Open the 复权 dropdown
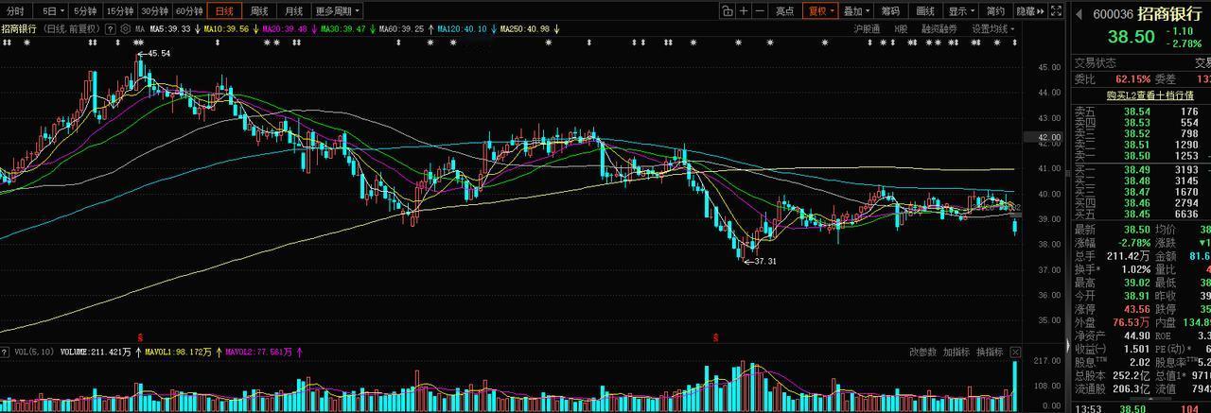The width and height of the screenshot is (1211, 413). [820, 11]
